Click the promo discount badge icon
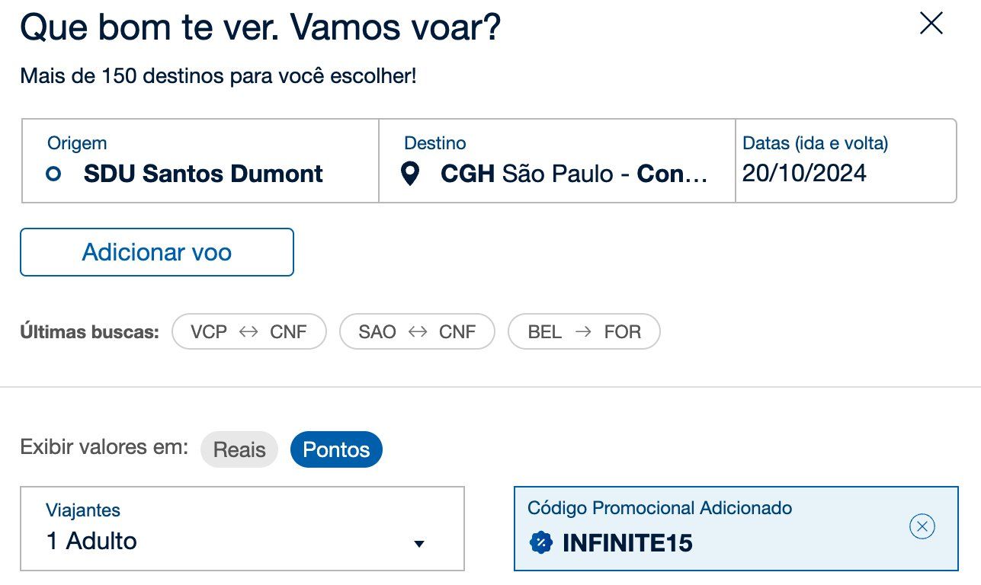This screenshot has width=981, height=585. pos(540,543)
